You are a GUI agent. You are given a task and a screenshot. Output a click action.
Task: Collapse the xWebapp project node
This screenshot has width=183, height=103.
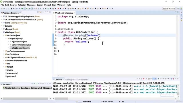point(1,32)
